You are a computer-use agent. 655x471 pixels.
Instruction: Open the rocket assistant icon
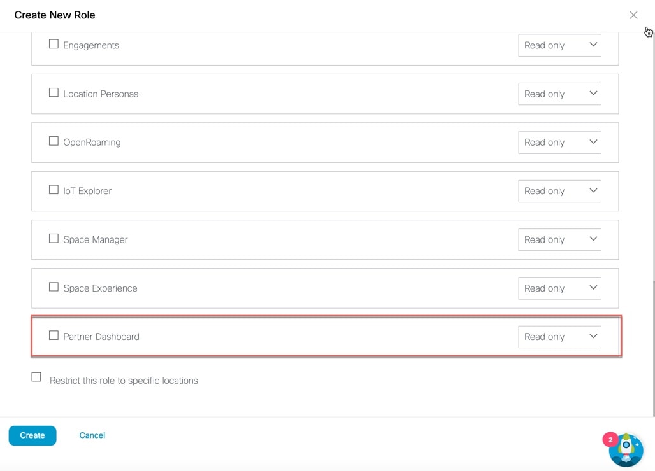tap(626, 450)
